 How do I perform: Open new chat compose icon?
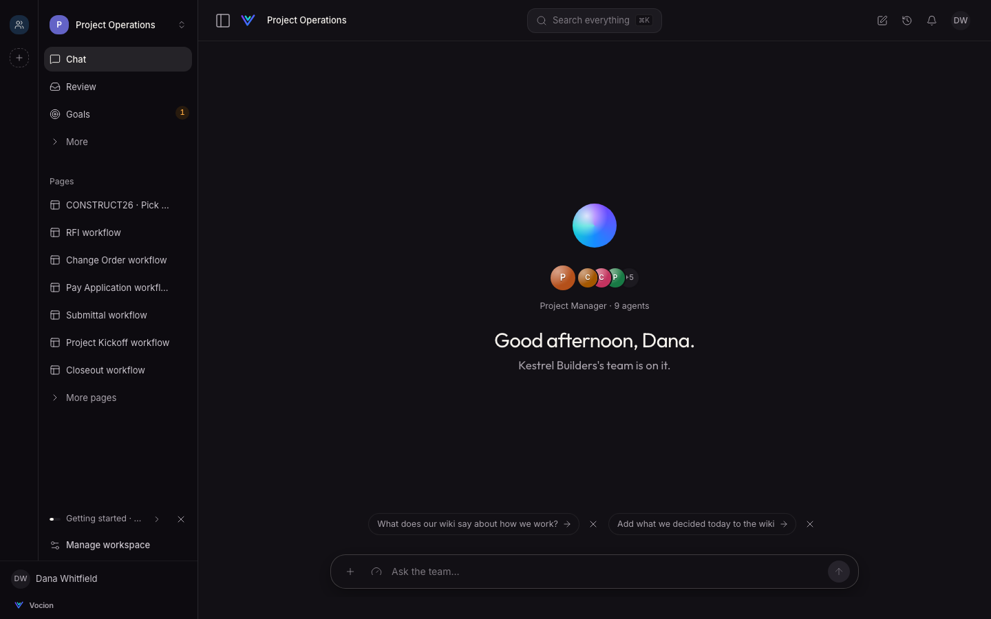882,21
